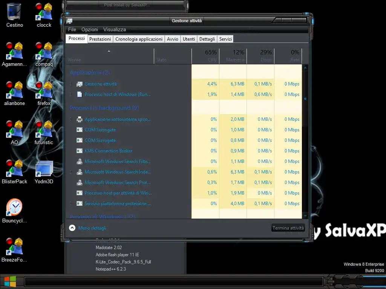The image size is (386, 289).
Task: Click Madotate 2.02 in the Post Install window
Action: (x=109, y=248)
